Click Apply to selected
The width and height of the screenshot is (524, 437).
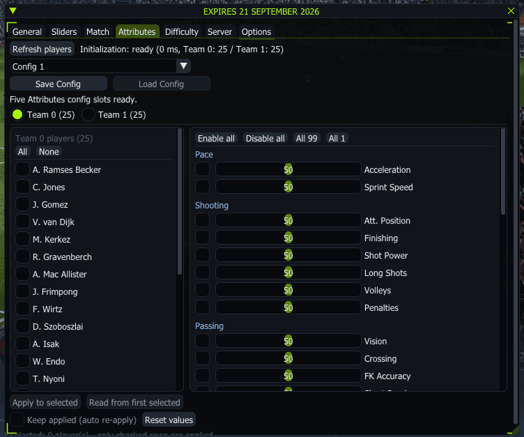[45, 402]
